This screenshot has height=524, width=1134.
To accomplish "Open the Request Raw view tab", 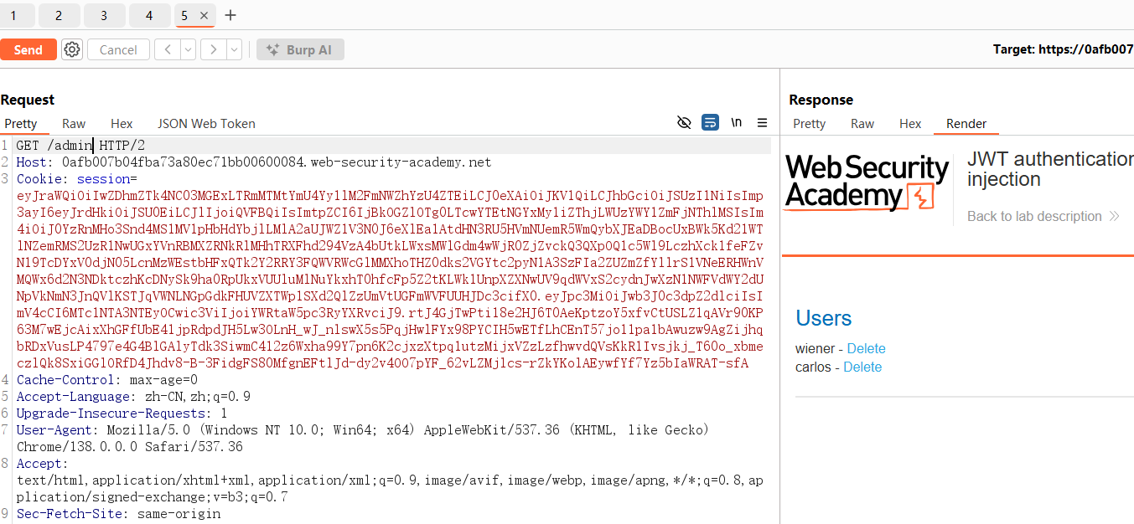I will coord(74,124).
